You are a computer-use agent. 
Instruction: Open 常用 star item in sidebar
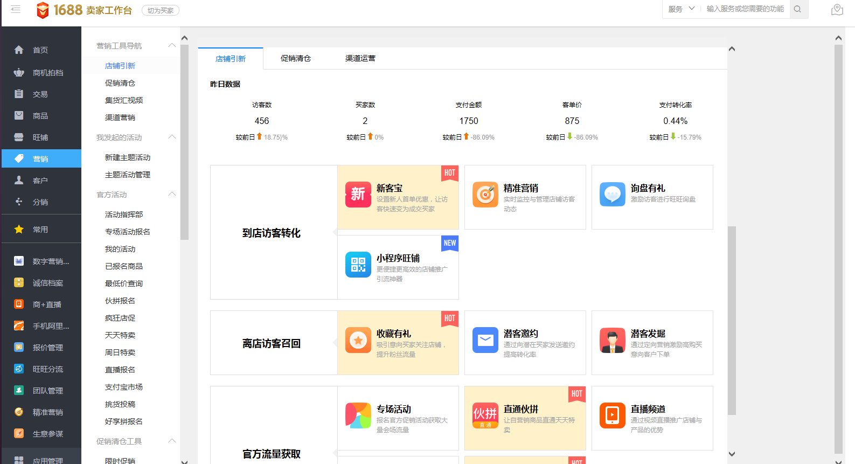40,230
